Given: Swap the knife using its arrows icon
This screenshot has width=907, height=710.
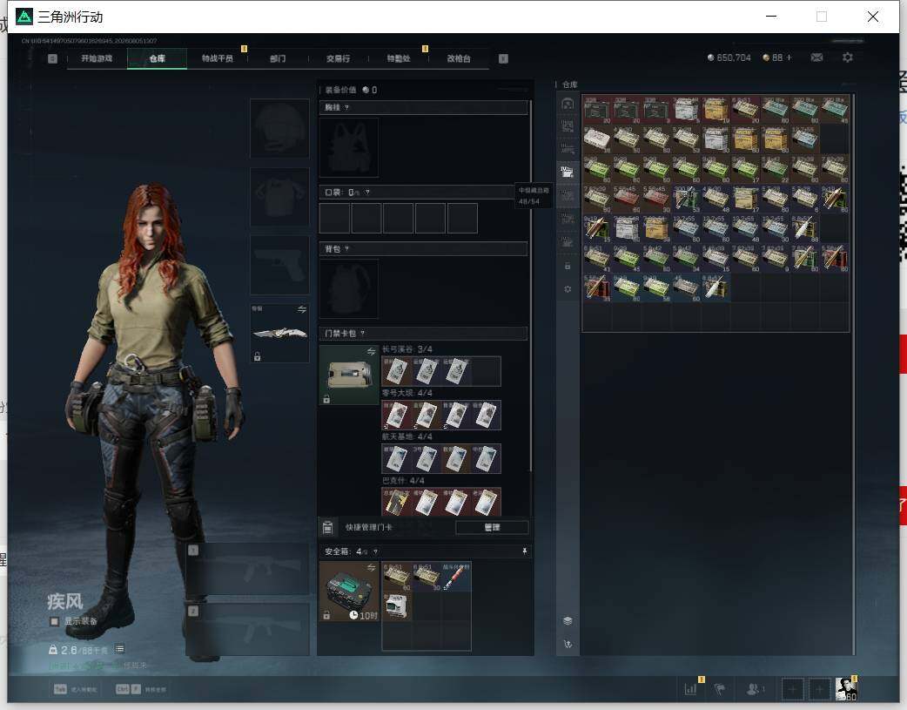Looking at the screenshot, I should (x=301, y=310).
